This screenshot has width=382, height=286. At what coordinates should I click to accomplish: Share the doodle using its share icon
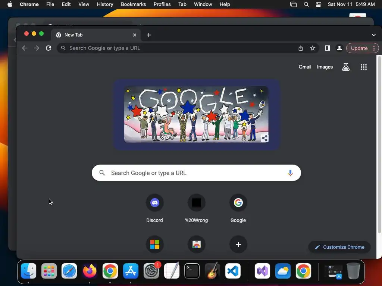coord(264,138)
